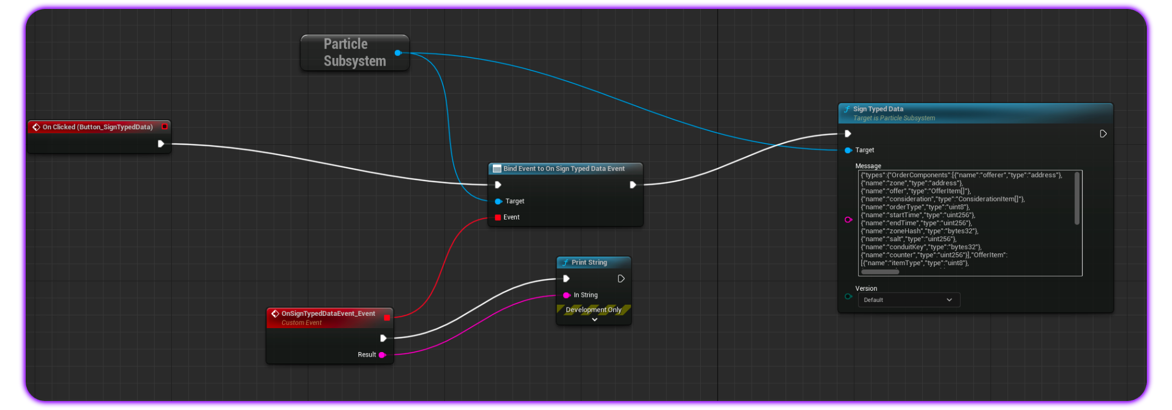Image resolution: width=1172 pixels, height=410 pixels.
Task: Open the Version Default dropdown
Action: tap(909, 300)
